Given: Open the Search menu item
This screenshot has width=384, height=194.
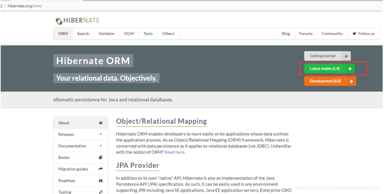Looking at the screenshot, I should click(x=83, y=34).
